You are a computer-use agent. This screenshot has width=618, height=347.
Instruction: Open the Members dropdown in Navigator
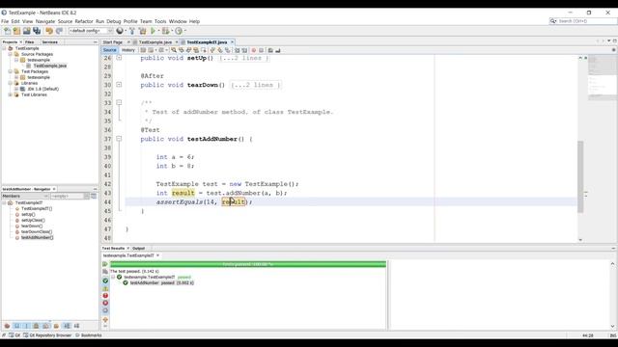click(25, 196)
